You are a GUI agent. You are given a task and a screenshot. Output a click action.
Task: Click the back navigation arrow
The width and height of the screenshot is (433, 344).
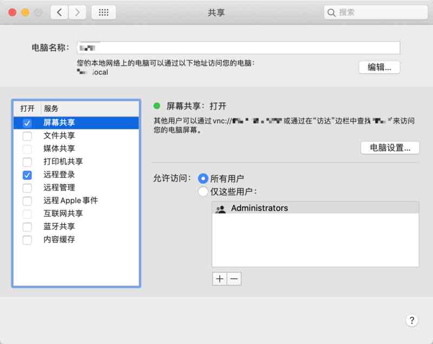(x=60, y=12)
